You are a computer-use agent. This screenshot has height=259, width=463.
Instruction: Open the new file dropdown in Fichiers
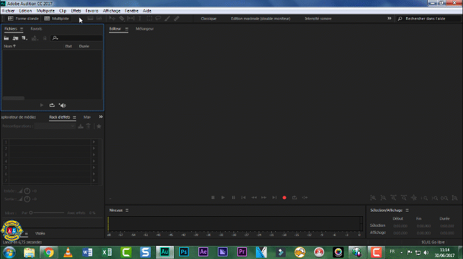[24, 38]
